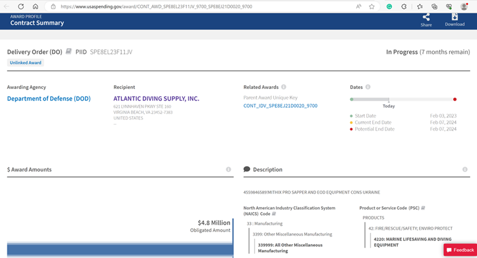The image size is (477, 258).
Task: Click the address bar URL
Action: click(156, 6)
